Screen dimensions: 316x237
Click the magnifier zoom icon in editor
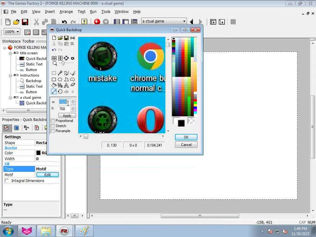coord(55,64)
